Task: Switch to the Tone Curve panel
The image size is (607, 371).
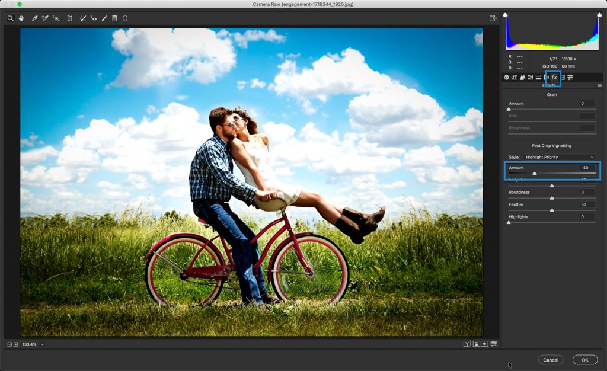Action: [x=515, y=77]
